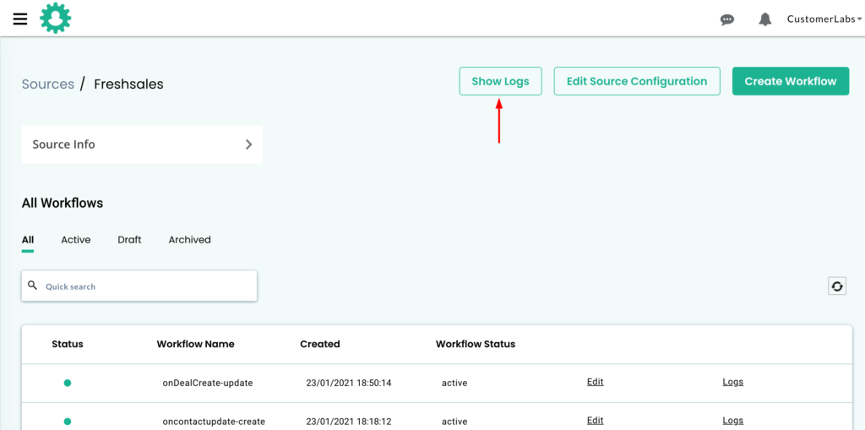This screenshot has height=430, width=865.
Task: Go back to Sources breadcrumb
Action: (48, 84)
